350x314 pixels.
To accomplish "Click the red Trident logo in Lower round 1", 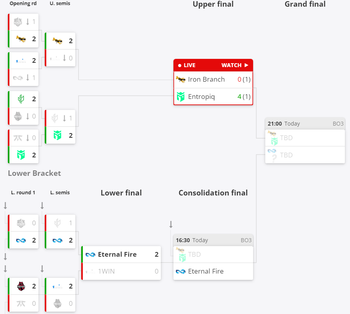I will tap(21, 286).
